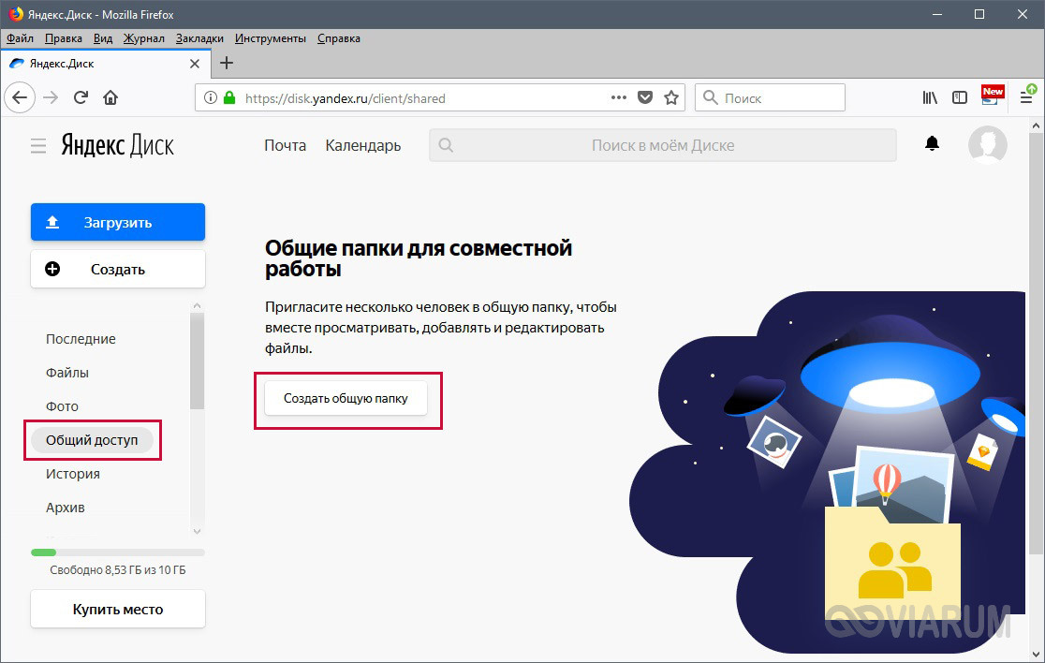Open a new browser tab with plus
The width and height of the screenshot is (1045, 663).
coord(227,64)
